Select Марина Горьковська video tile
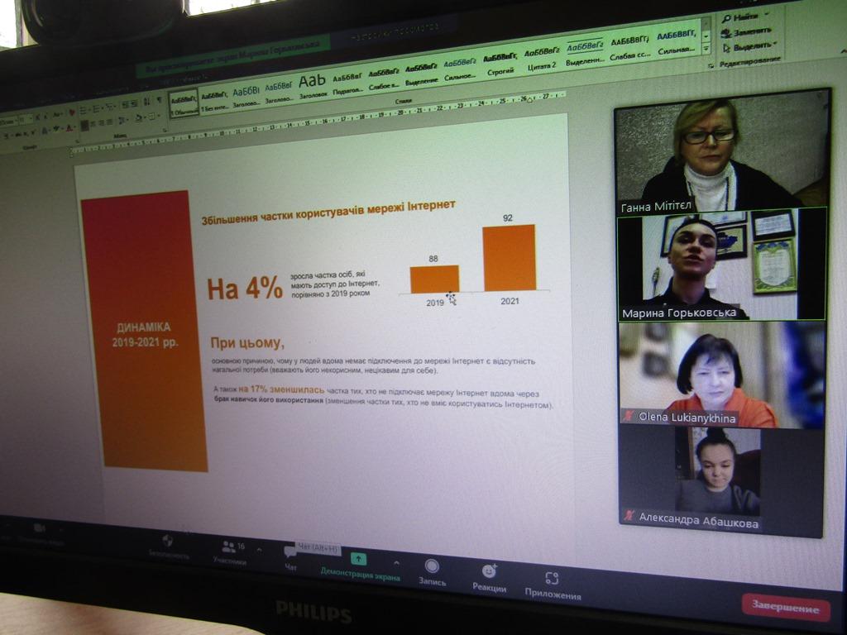Screen dimensions: 847x635 point(721,265)
